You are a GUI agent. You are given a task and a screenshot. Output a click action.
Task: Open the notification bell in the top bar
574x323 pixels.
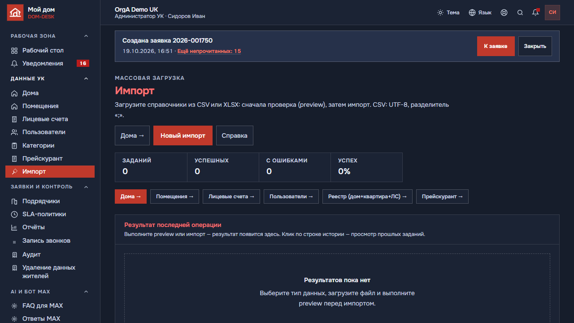tap(535, 13)
